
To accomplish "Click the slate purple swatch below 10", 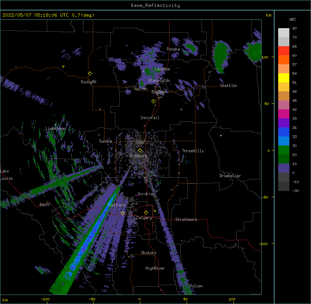I will [284, 168].
